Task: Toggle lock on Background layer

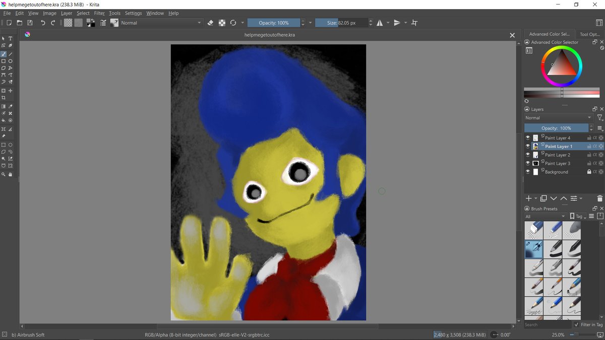Action: tap(589, 172)
